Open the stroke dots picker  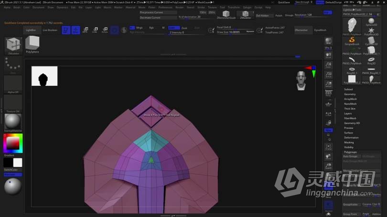(13, 64)
